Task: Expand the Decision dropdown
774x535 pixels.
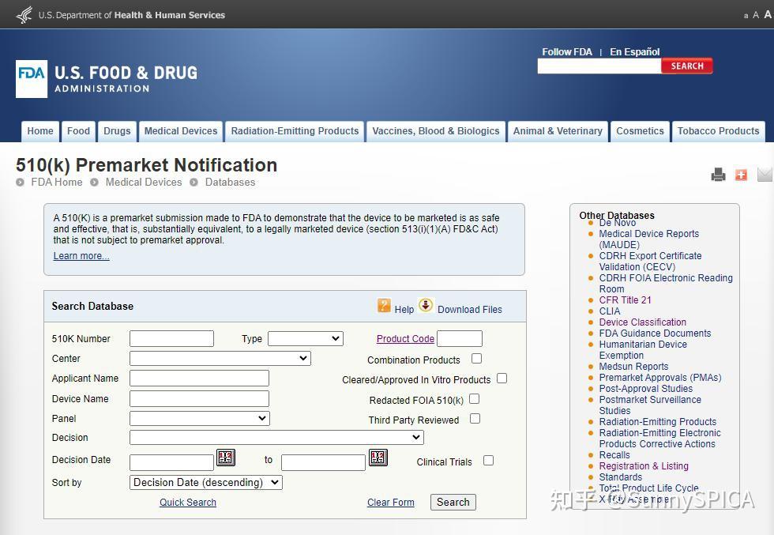Action: point(276,437)
